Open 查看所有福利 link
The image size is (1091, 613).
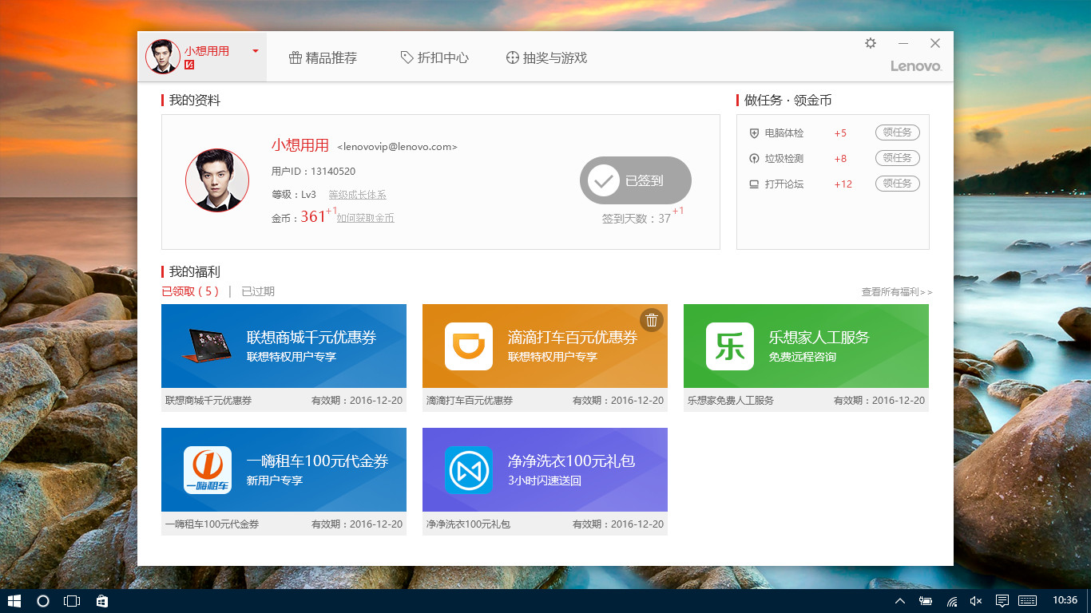[x=897, y=292]
